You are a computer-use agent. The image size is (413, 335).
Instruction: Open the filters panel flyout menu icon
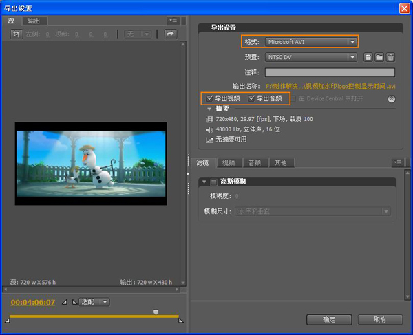(x=397, y=162)
